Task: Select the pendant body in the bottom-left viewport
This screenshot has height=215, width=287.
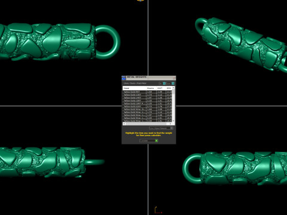Action: coord(43,162)
